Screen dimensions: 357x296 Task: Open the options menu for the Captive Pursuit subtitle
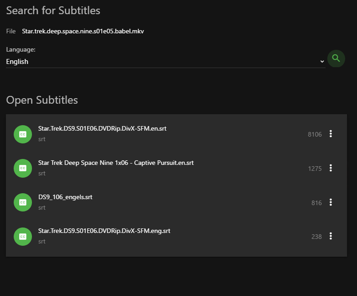(x=331, y=168)
